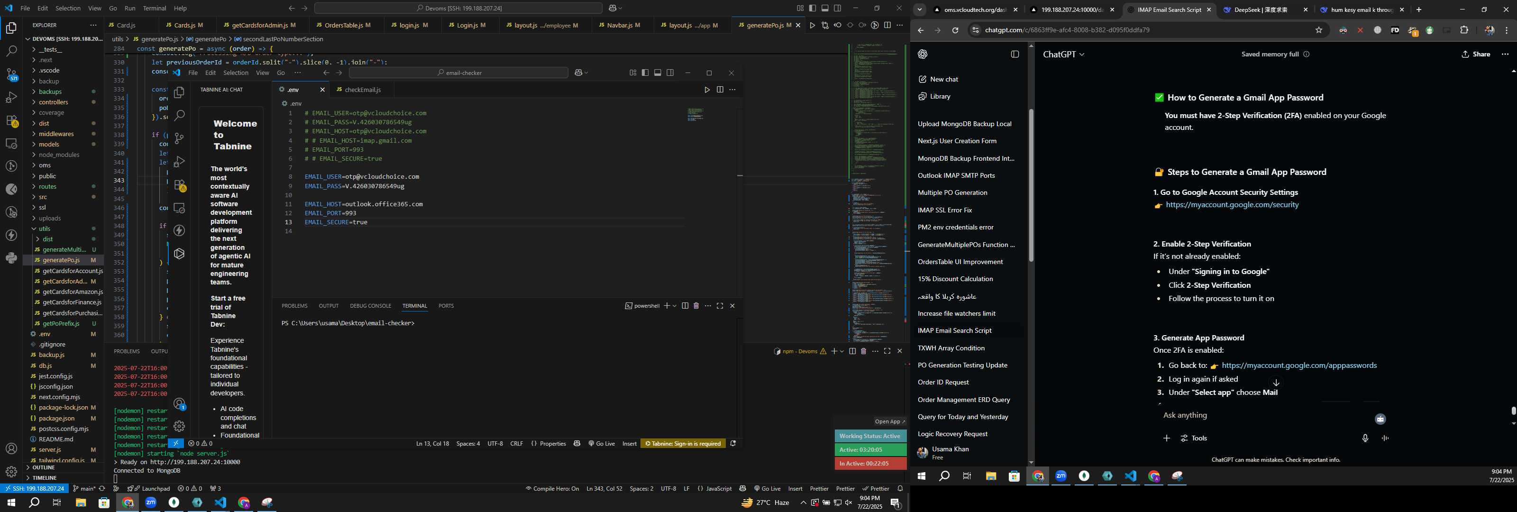This screenshot has width=1517, height=512.
Task: Add attachment with plus icon in ChatGPT composer
Action: (1166, 439)
